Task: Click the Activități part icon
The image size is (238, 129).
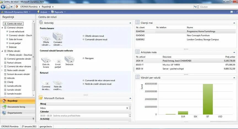Action: [x=41, y=22]
